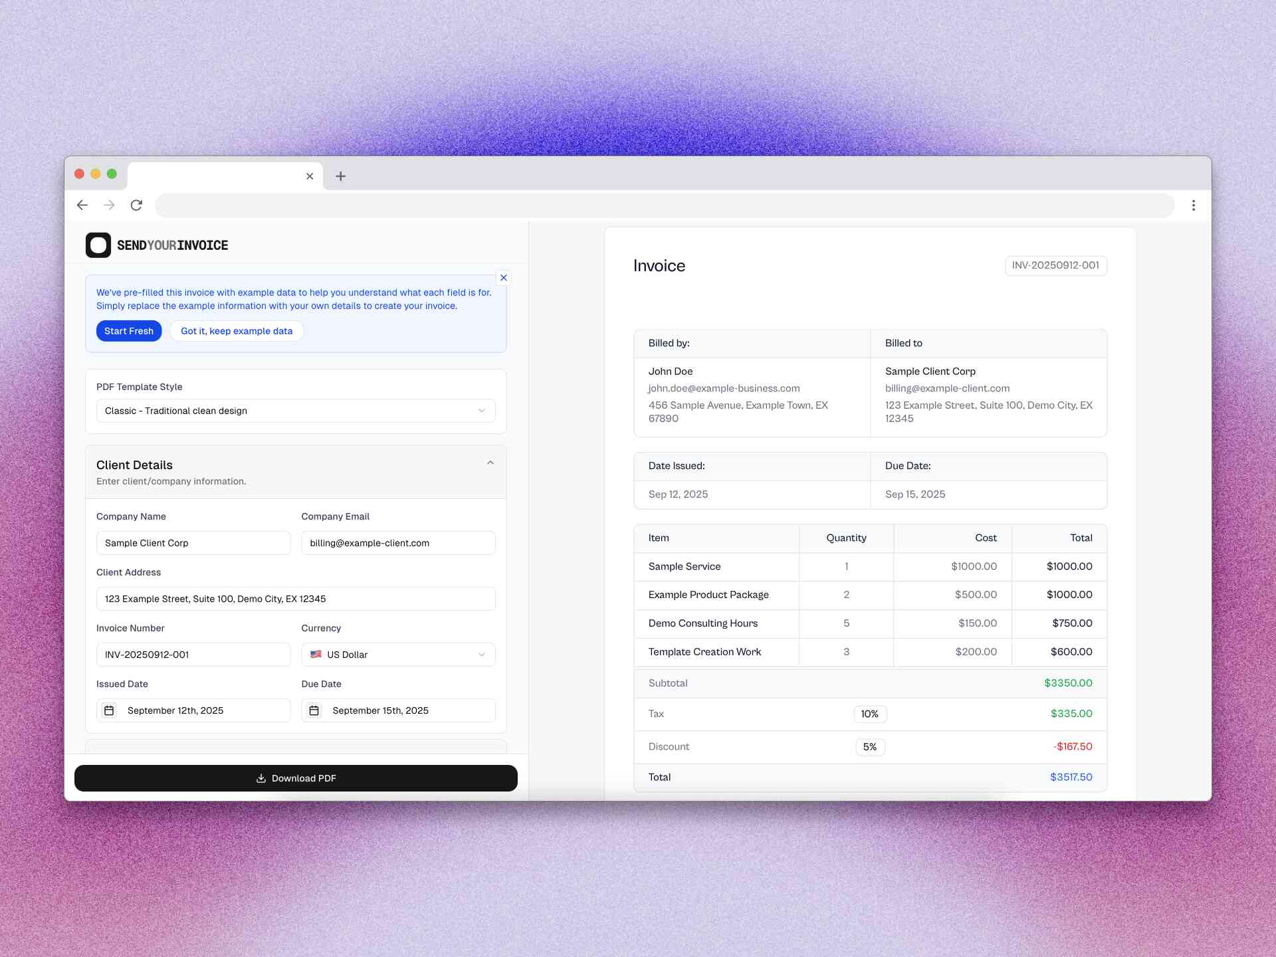Reload the page with the refresh icon
Viewport: 1276px width, 957px height.
136,205
